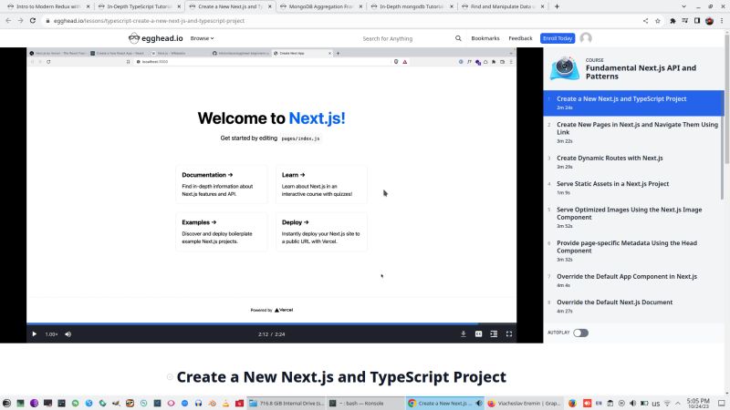Seek on the video progress bar
Viewport: 730px width, 410px height.
point(271,323)
